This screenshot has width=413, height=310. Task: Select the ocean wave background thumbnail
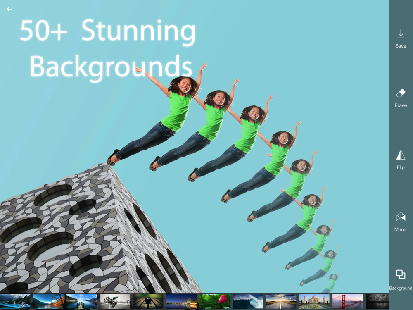tap(247, 302)
